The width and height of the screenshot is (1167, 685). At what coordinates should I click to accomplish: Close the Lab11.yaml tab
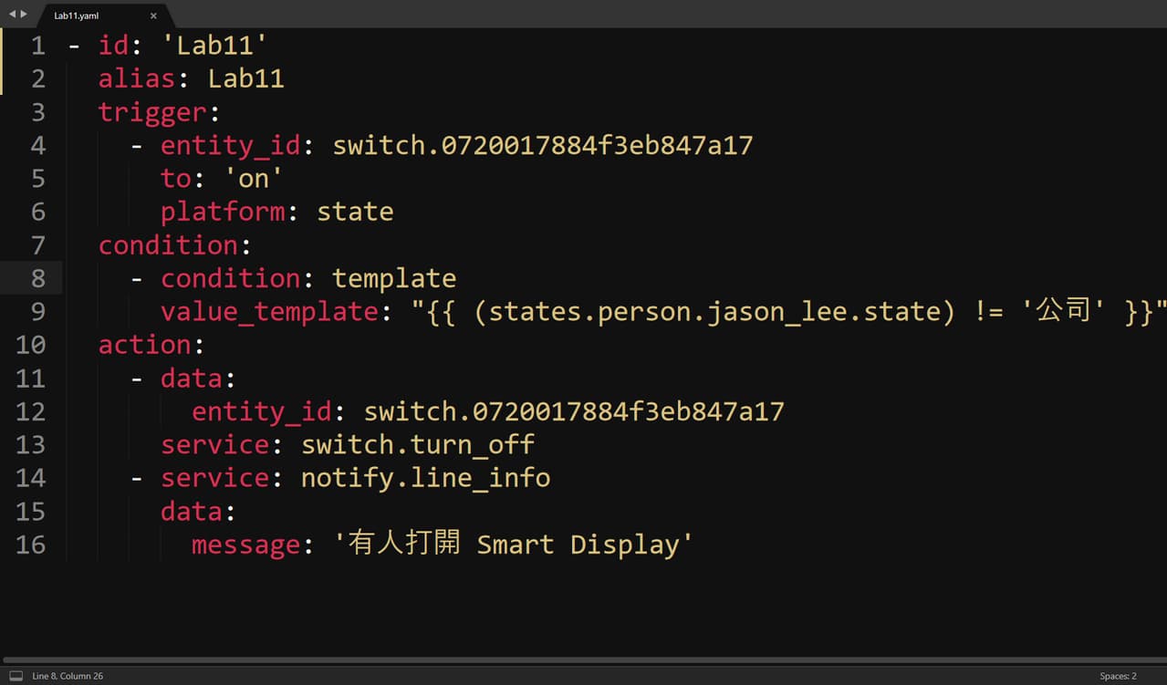pyautogui.click(x=153, y=16)
